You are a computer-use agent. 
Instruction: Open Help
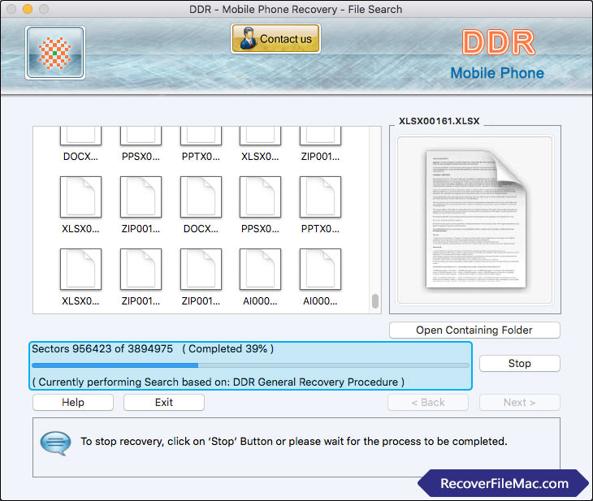coord(73,402)
